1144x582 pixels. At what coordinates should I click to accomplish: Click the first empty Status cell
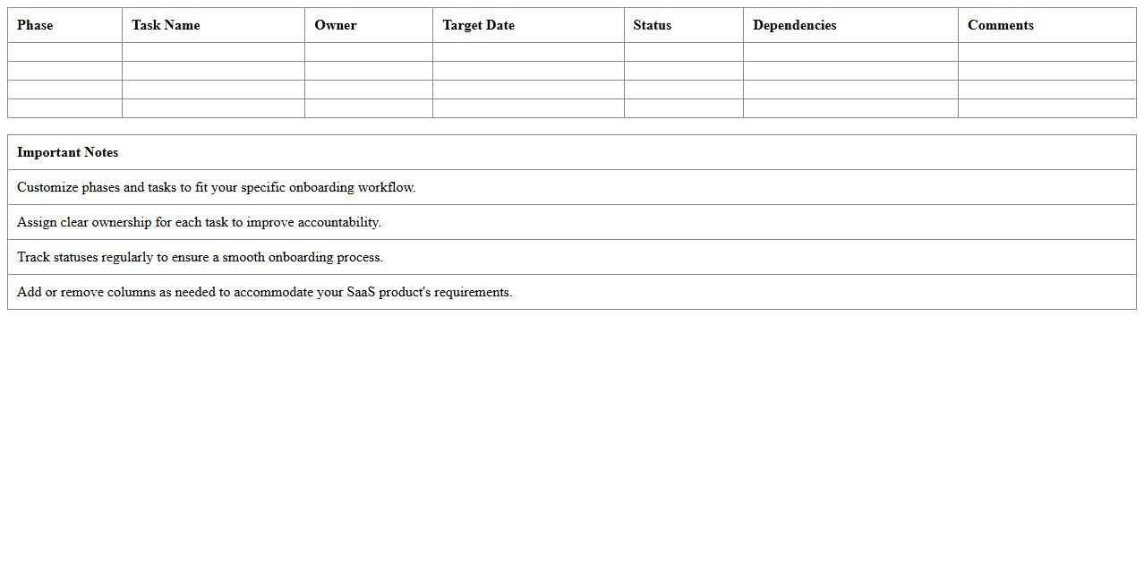[683, 52]
